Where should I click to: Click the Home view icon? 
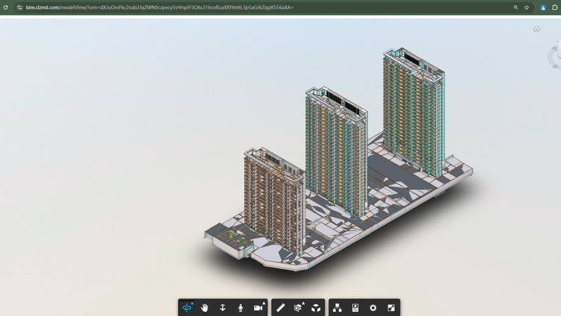point(536,29)
